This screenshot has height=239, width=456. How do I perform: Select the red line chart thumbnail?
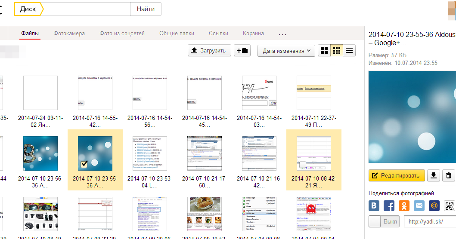pyautogui.click(x=95, y=214)
